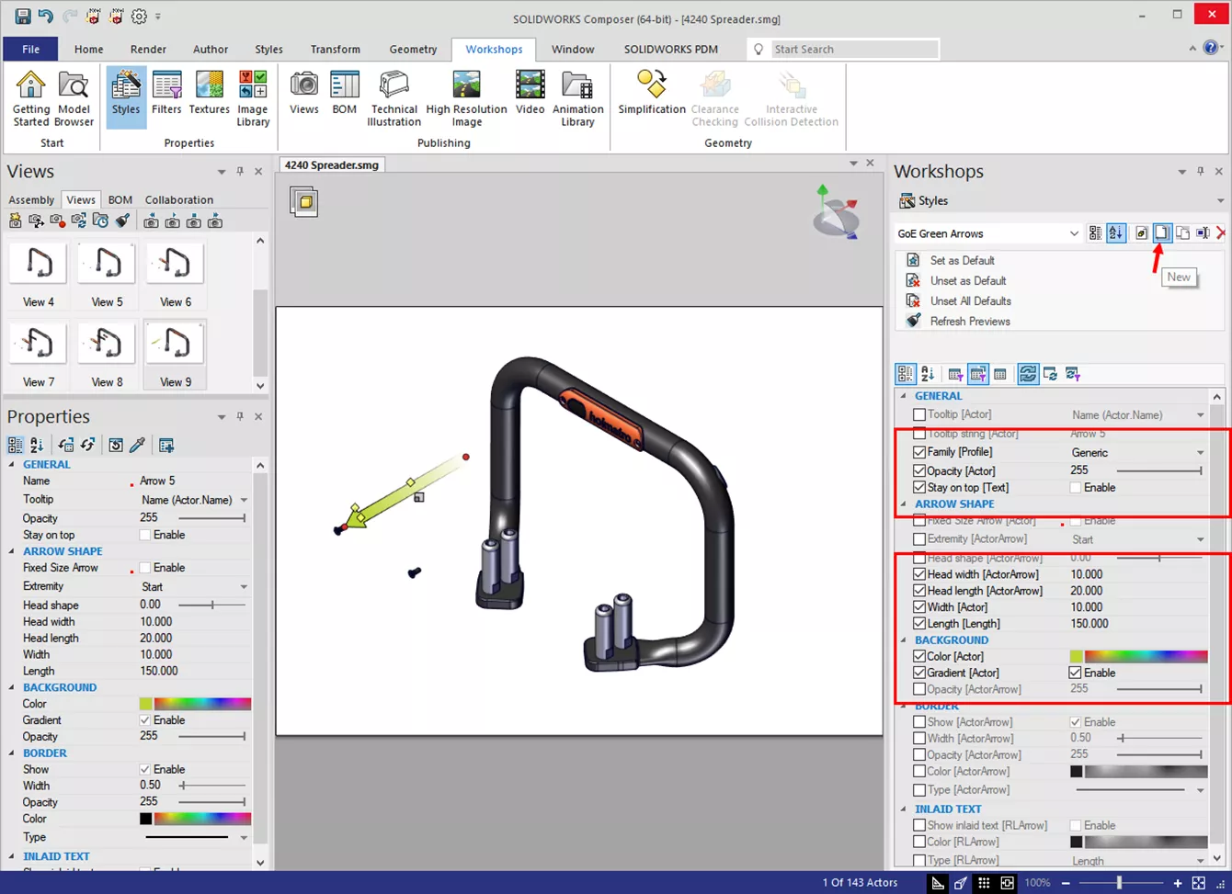Toggle Head length [ActorArrow] checkbox

click(919, 591)
